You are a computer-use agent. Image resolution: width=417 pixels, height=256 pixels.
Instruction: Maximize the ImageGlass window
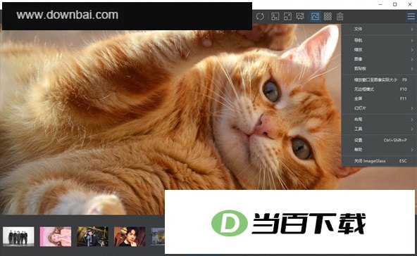tap(395, 4)
